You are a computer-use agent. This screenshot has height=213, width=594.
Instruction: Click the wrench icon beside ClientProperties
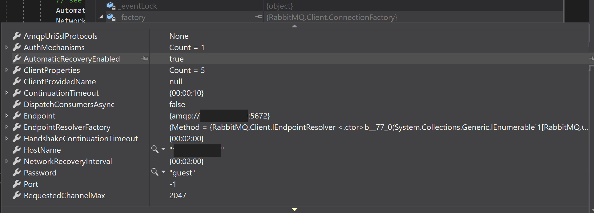[x=17, y=70]
